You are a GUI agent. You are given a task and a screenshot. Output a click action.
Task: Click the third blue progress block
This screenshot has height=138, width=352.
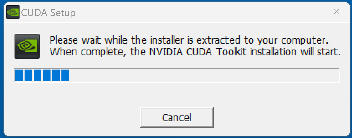(37, 75)
